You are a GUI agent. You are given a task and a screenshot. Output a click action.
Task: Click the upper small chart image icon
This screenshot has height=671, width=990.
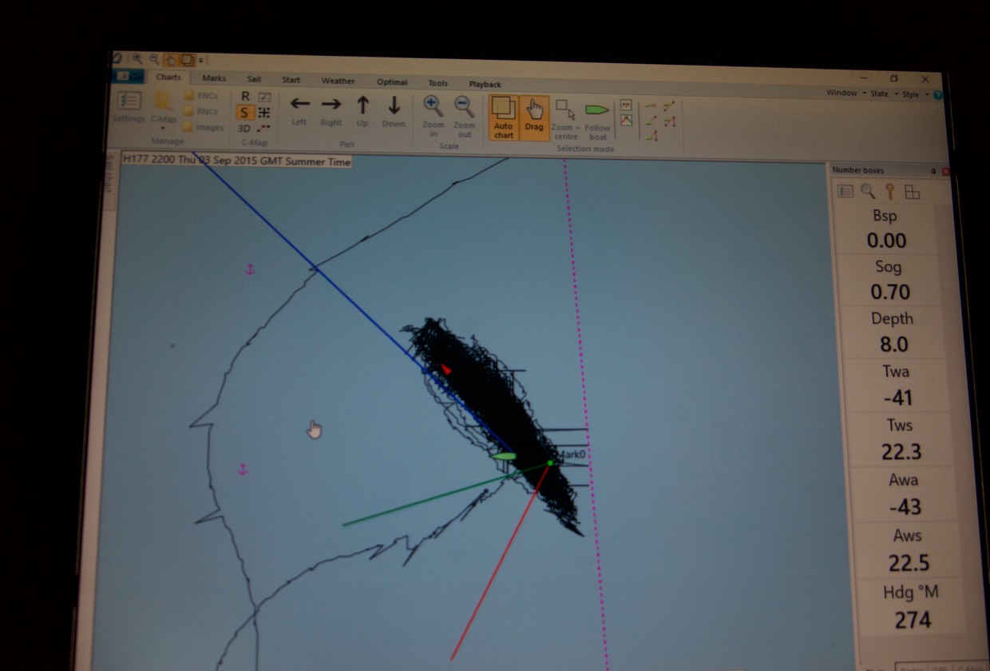point(626,105)
